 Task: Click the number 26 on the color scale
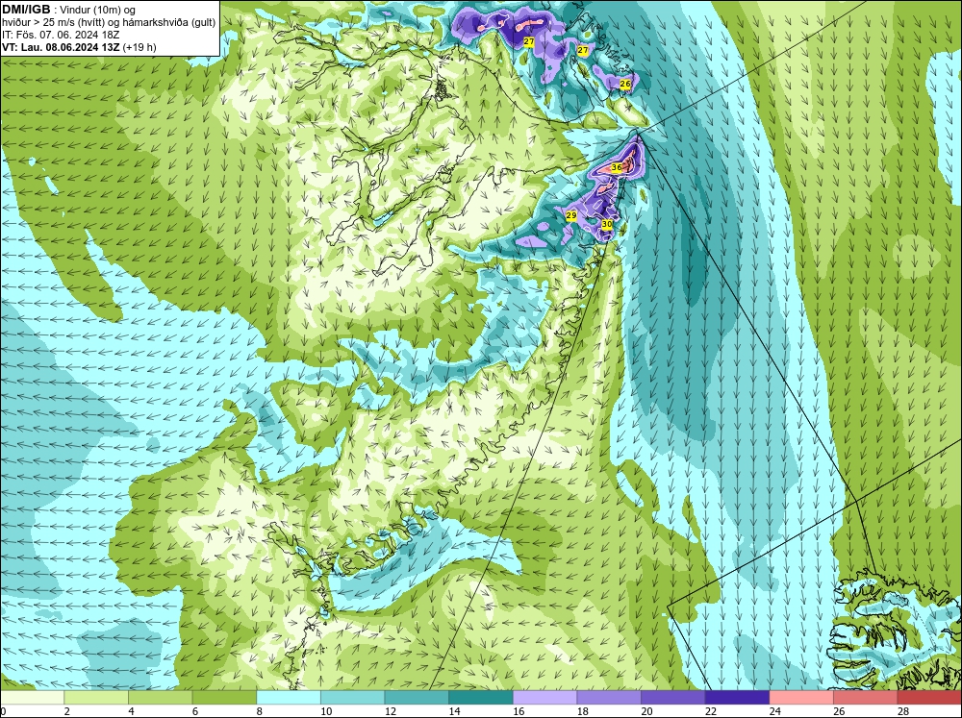tap(839, 711)
